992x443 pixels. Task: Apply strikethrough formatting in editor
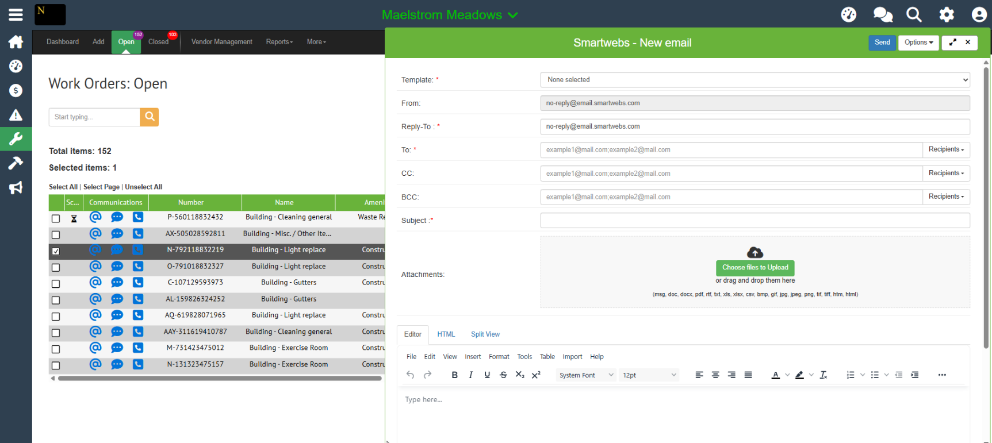coord(503,375)
